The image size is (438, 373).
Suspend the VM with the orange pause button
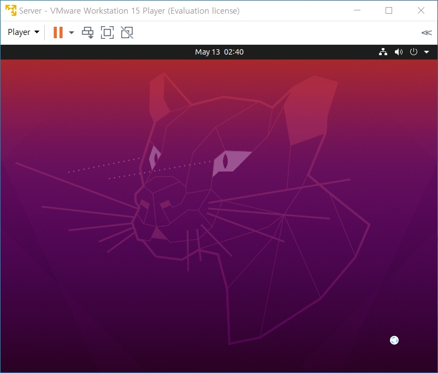pos(58,32)
